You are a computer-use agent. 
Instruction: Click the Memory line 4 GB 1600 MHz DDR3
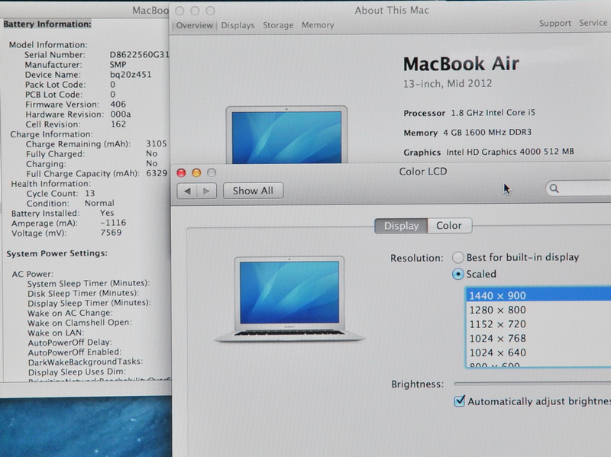467,132
